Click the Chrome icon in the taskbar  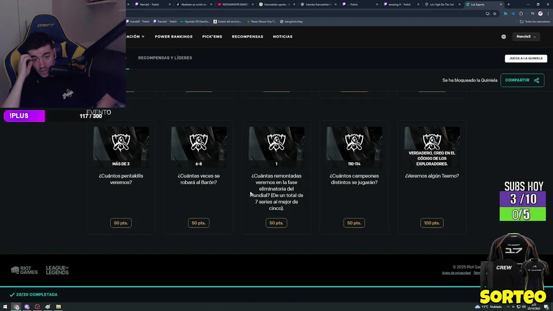[x=16, y=307]
